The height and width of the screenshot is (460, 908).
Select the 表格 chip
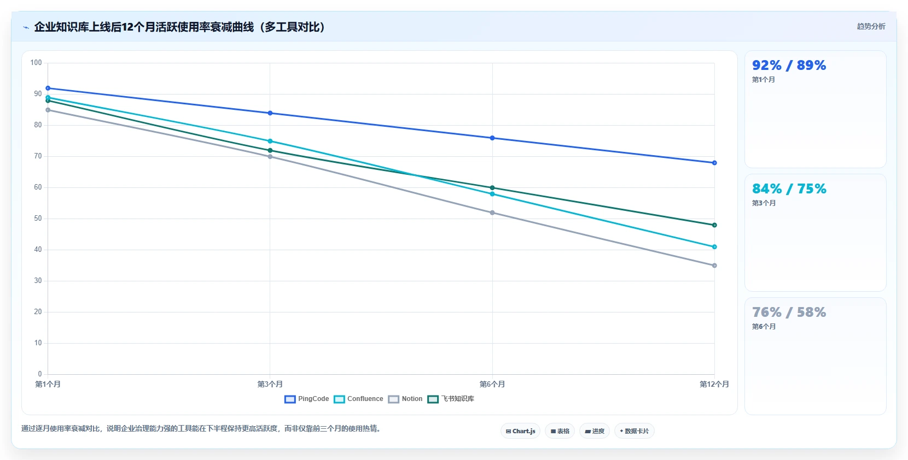pos(560,431)
